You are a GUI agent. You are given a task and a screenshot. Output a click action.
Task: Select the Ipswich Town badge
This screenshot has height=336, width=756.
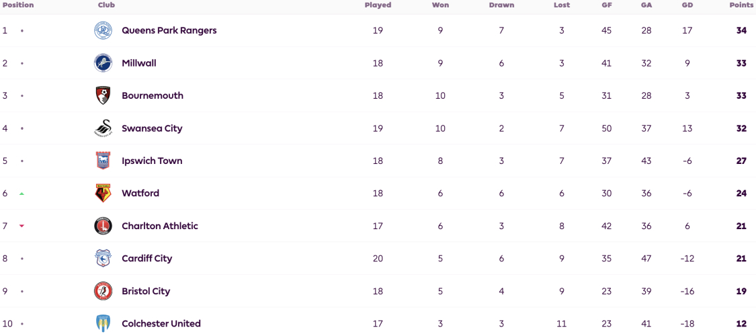click(x=103, y=161)
